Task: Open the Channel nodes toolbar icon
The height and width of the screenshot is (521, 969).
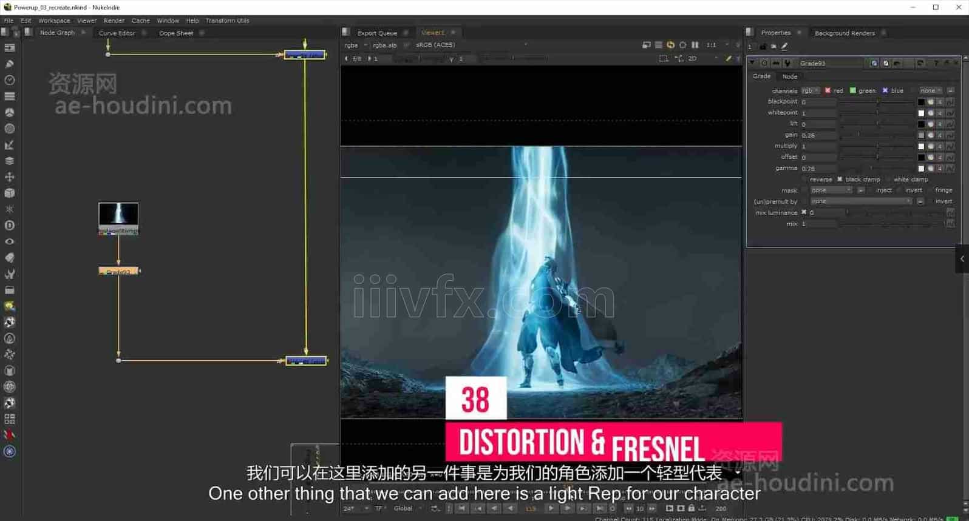Action: point(10,96)
